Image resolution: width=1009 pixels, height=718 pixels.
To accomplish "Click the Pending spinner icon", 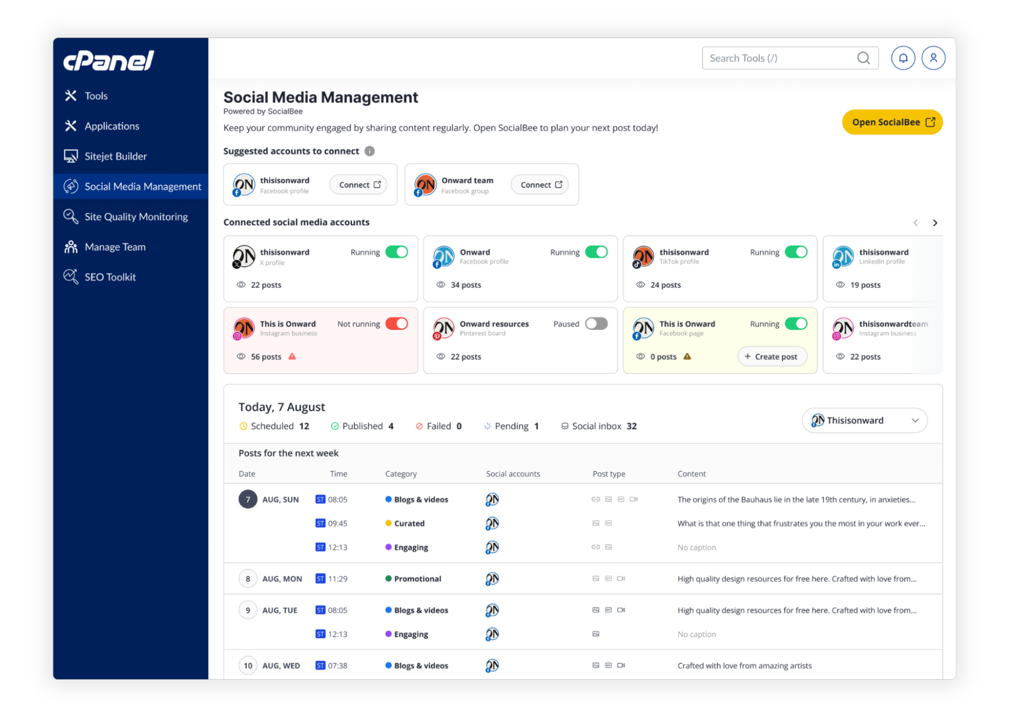I will click(487, 426).
